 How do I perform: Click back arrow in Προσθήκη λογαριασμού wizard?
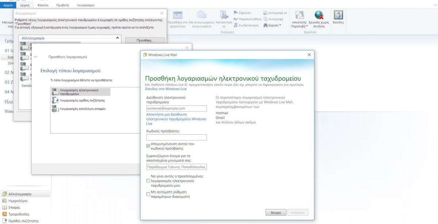click(36, 57)
